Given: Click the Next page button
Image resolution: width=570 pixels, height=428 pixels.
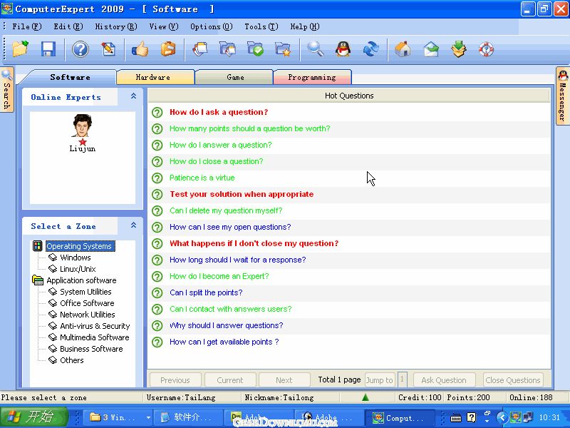Looking at the screenshot, I should [284, 380].
